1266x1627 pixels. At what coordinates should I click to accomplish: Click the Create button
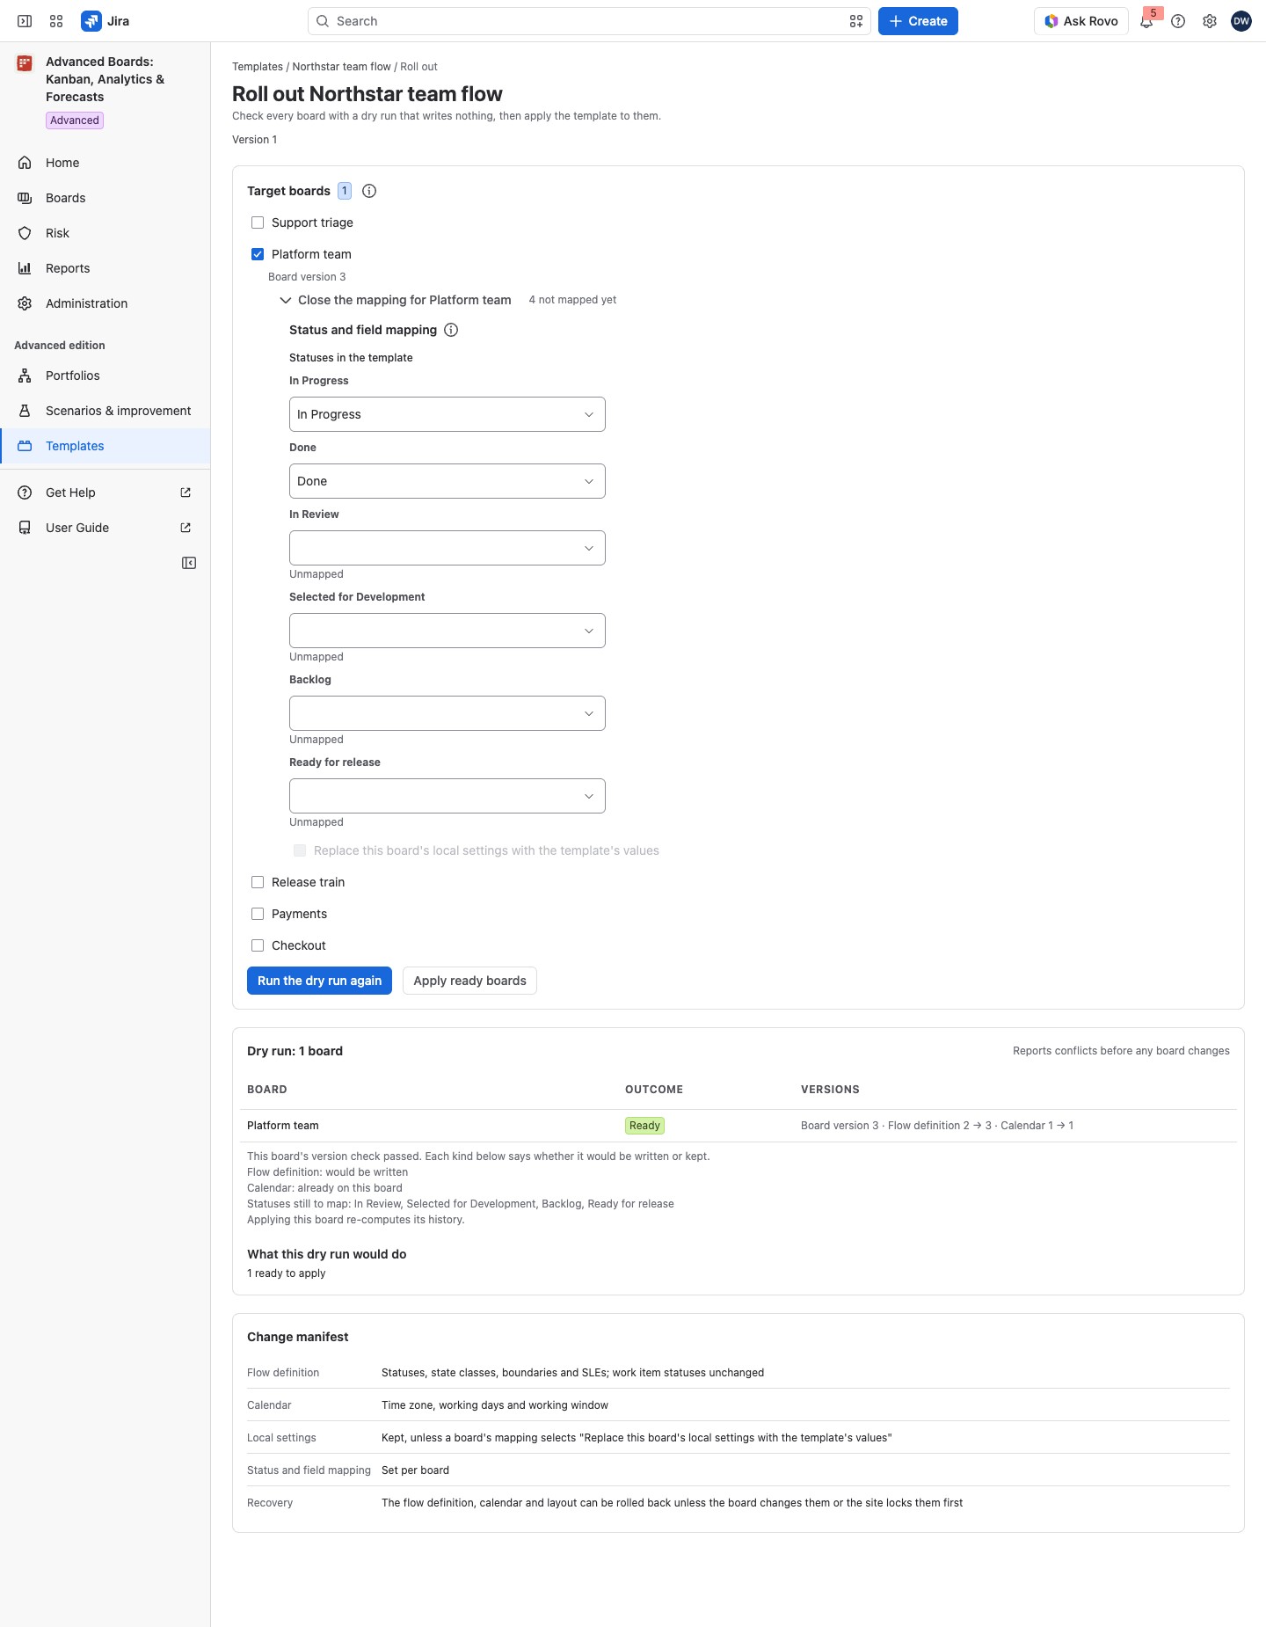(918, 21)
